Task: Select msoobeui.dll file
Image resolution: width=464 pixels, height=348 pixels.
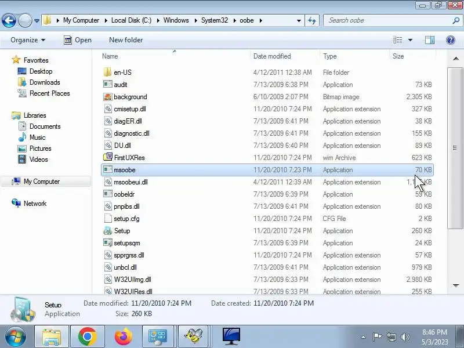Action: [x=267, y=182]
